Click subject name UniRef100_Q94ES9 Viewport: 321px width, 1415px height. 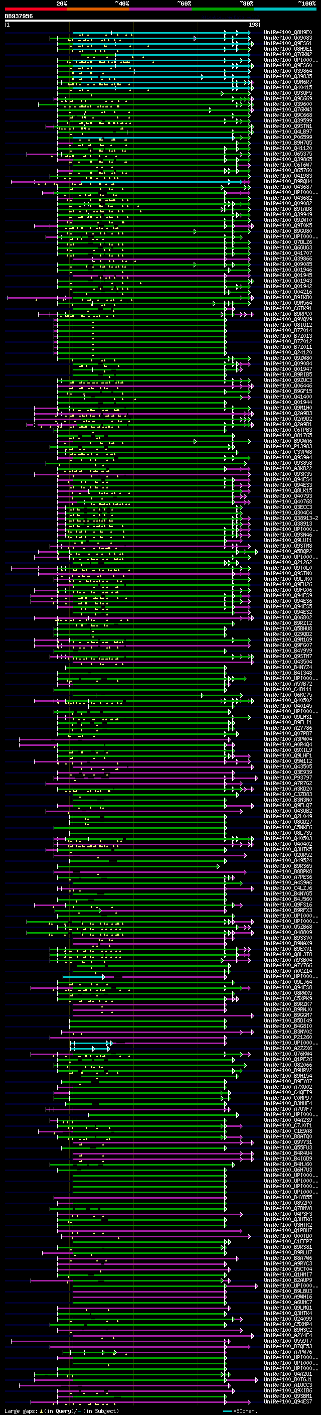[288, 595]
